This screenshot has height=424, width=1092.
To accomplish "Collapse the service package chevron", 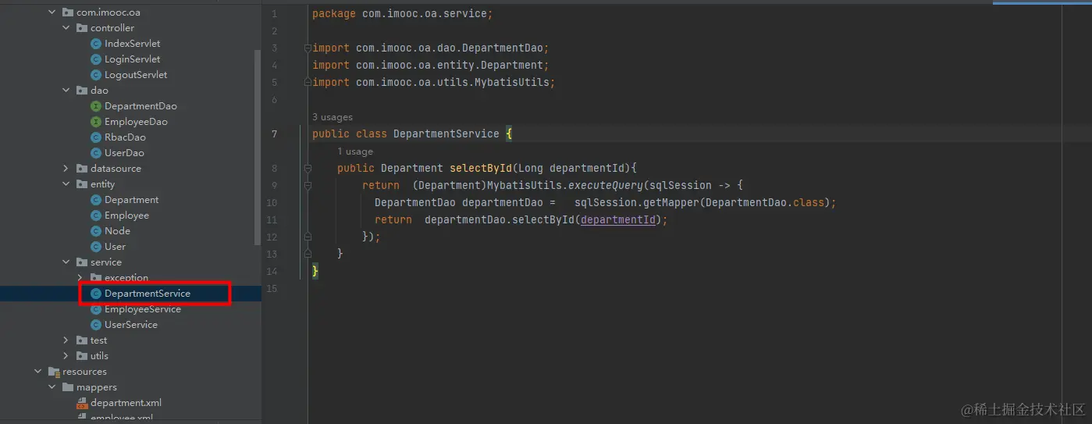I will [x=66, y=262].
